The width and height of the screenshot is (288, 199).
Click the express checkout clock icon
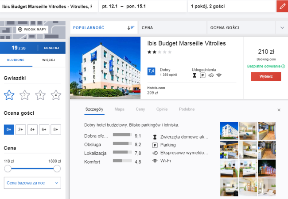[x=211, y=75]
